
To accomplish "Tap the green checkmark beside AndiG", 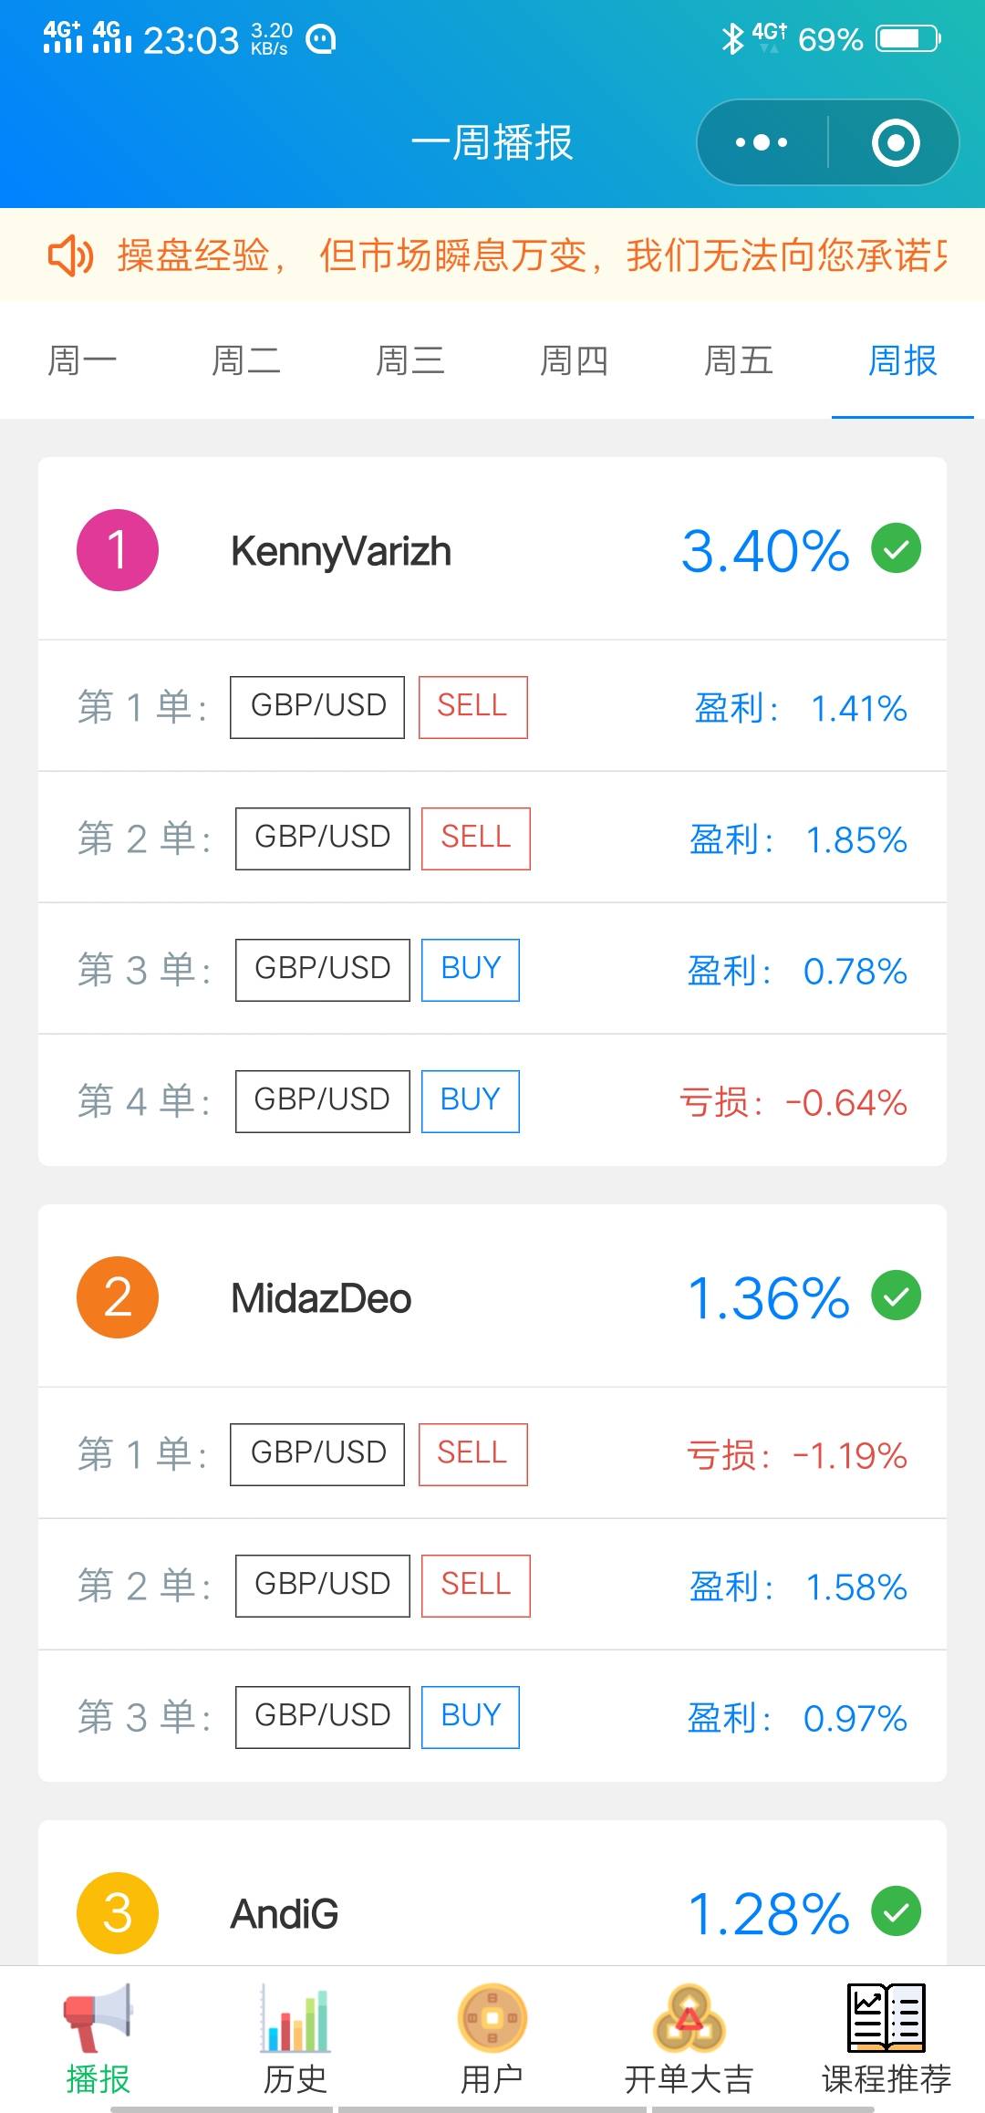I will [897, 1911].
